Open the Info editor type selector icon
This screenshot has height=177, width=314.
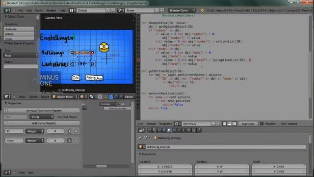pos(7,10)
